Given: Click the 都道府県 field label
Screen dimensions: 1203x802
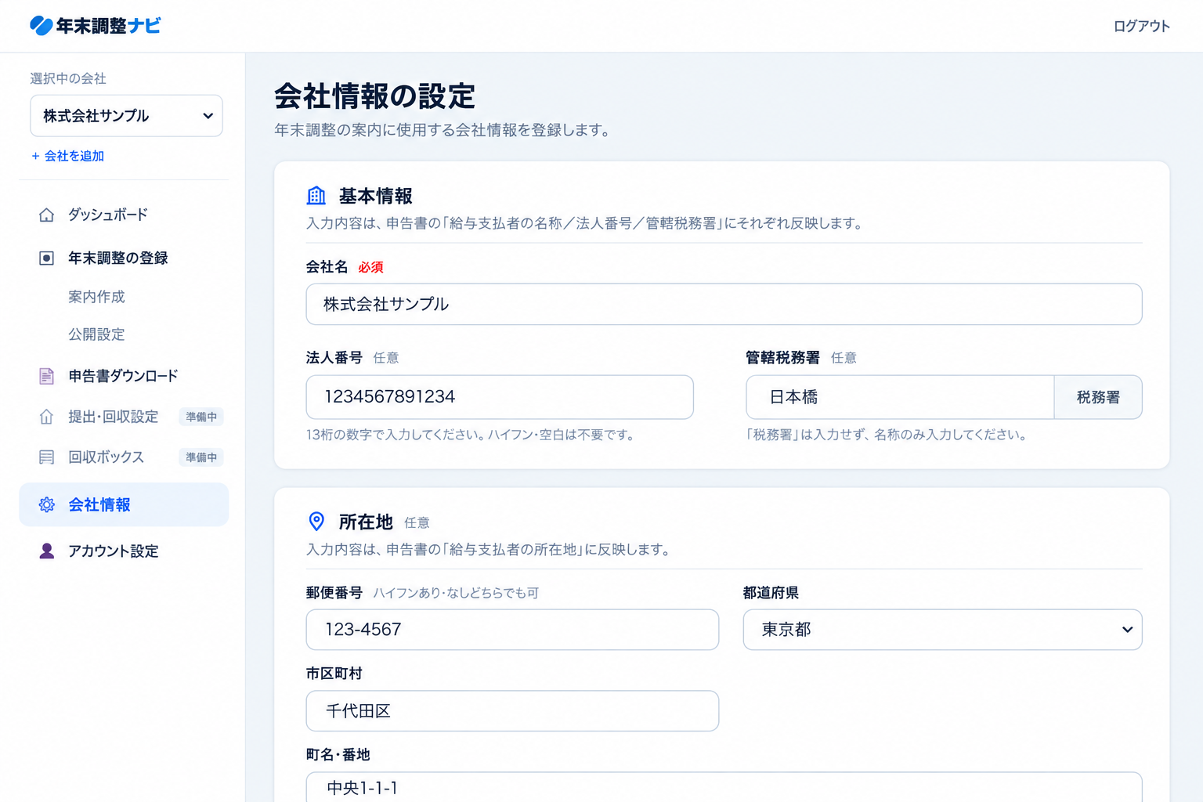Looking at the screenshot, I should coord(771,593).
